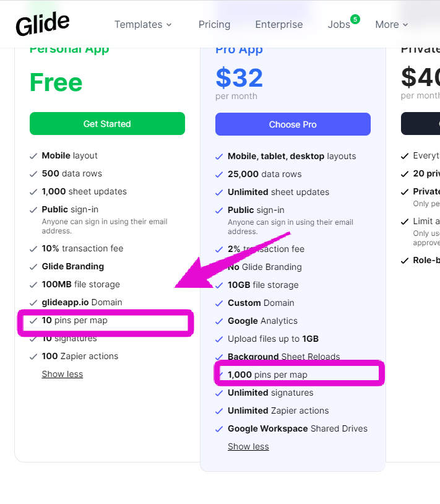The image size is (440, 504).
Task: Collapse the Personal App feature list with Show less
Action: [x=63, y=374]
